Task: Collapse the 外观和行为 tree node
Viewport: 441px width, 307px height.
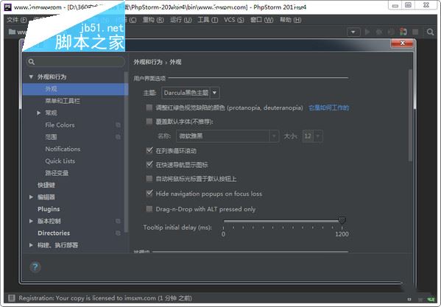Action: click(31, 77)
